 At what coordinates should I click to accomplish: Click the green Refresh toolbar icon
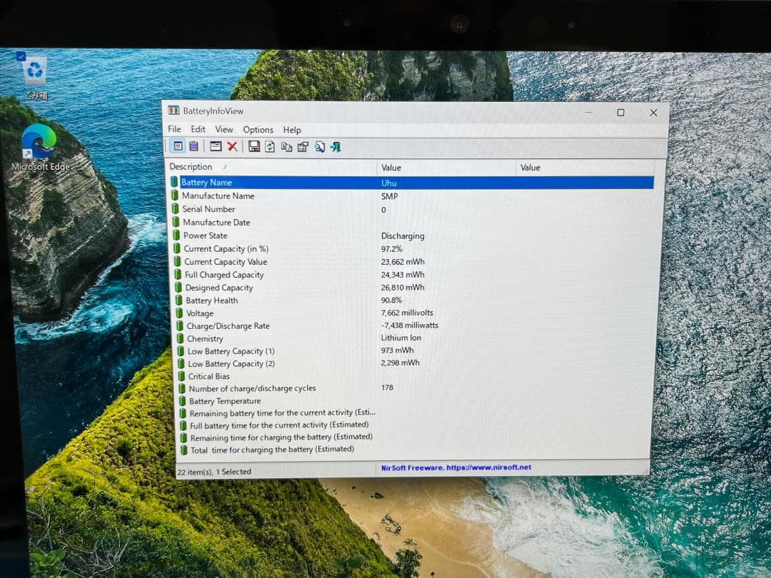[x=270, y=146]
